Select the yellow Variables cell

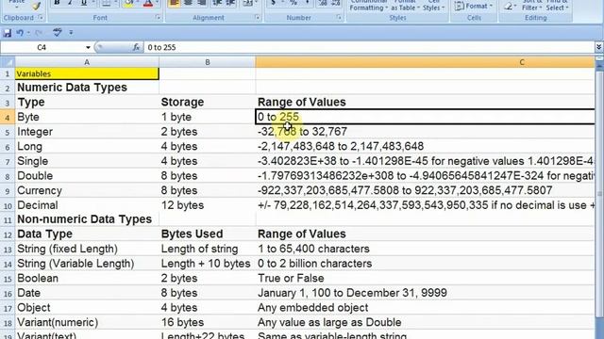[87, 73]
